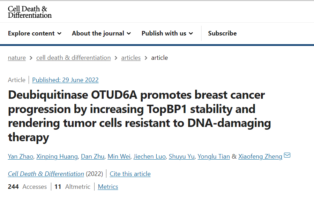This screenshot has width=314, height=201.
Task: Navigate to the articles breadcrumb
Action: (131, 58)
